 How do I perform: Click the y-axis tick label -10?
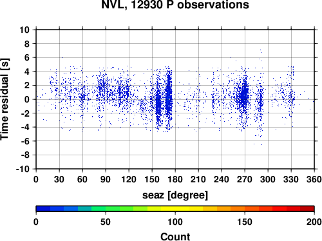pyautogui.click(x=23, y=169)
